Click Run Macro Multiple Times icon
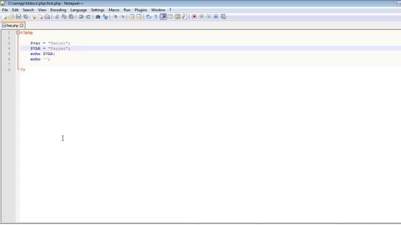401x225 pixels. pyautogui.click(x=216, y=17)
